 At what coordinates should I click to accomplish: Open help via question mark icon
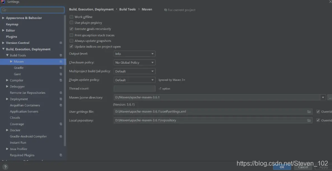pyautogui.click(x=6, y=167)
